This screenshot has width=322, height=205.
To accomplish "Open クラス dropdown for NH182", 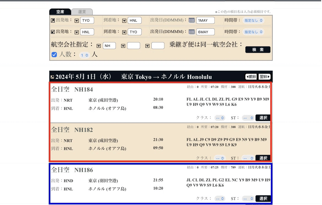I will [220, 158].
